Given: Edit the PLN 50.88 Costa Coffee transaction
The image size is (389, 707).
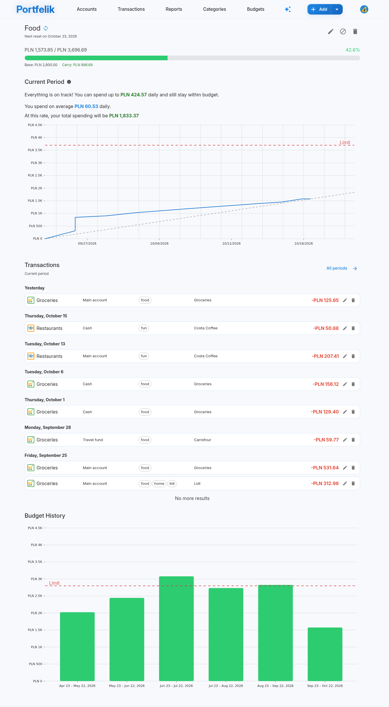Looking at the screenshot, I should (345, 328).
